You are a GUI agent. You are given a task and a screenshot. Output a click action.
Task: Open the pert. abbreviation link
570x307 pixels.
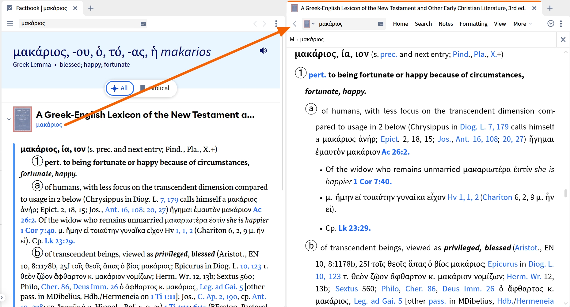pyautogui.click(x=317, y=75)
